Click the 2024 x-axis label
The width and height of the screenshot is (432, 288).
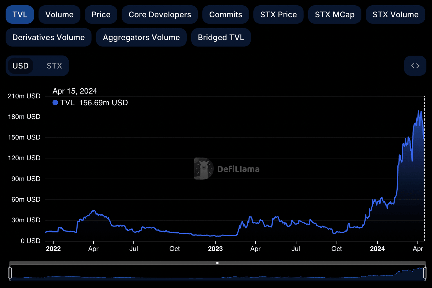click(x=377, y=249)
